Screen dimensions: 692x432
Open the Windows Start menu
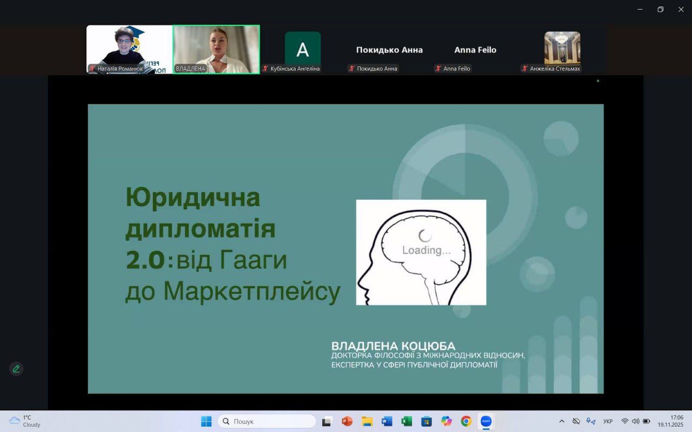(206, 421)
